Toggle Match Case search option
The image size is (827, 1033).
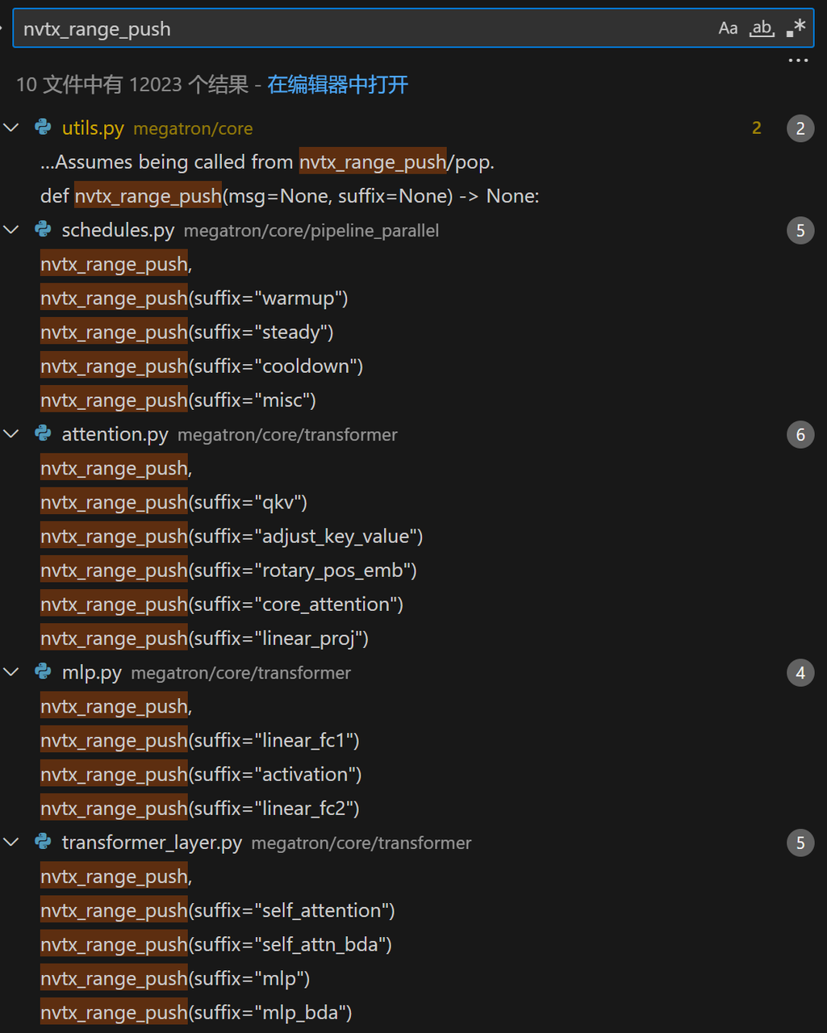728,29
